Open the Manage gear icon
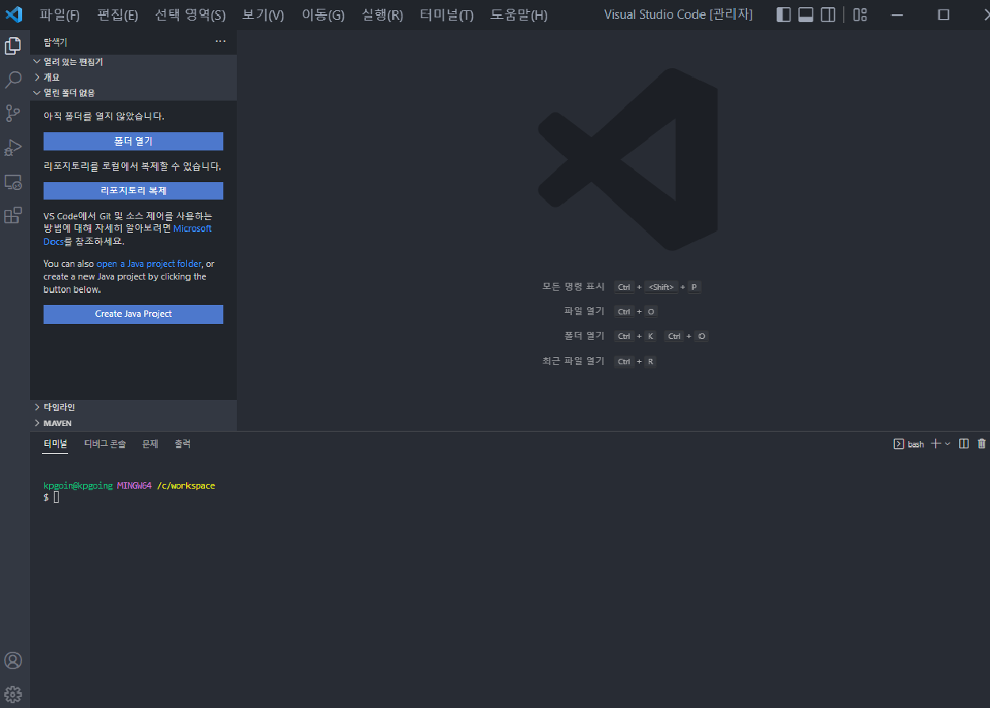990x708 pixels. point(13,695)
